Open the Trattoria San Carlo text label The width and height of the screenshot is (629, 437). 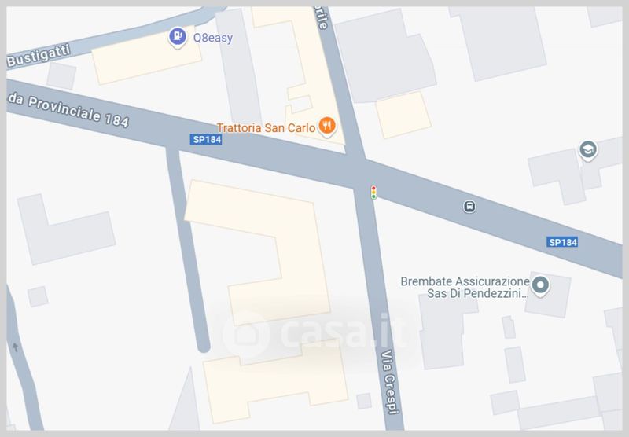[x=266, y=128]
